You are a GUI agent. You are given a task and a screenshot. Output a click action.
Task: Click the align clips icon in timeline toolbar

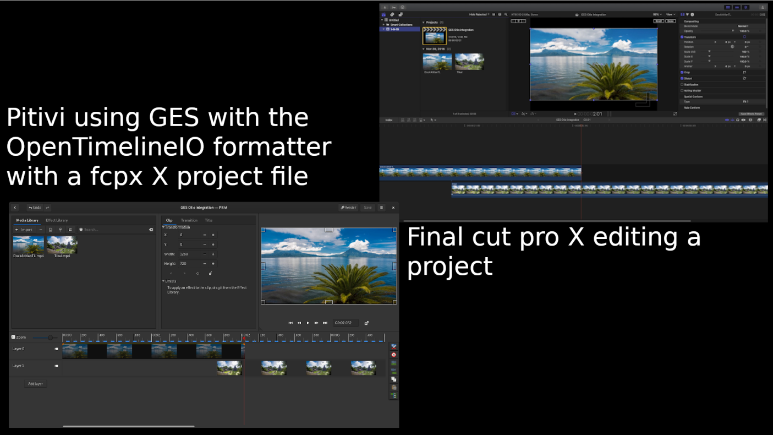click(x=393, y=395)
